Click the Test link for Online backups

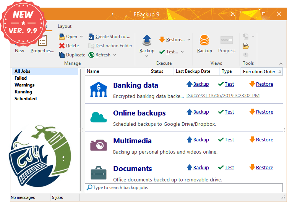229,112
